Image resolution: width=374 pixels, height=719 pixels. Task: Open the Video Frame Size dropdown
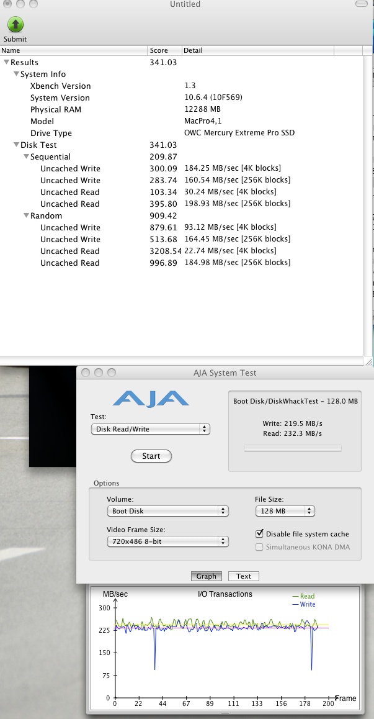pyautogui.click(x=167, y=541)
